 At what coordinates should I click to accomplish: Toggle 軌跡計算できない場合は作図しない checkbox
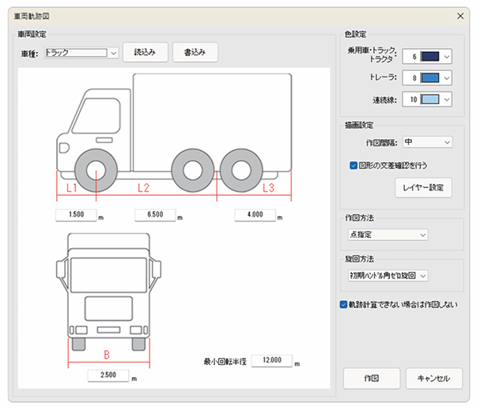(x=343, y=304)
